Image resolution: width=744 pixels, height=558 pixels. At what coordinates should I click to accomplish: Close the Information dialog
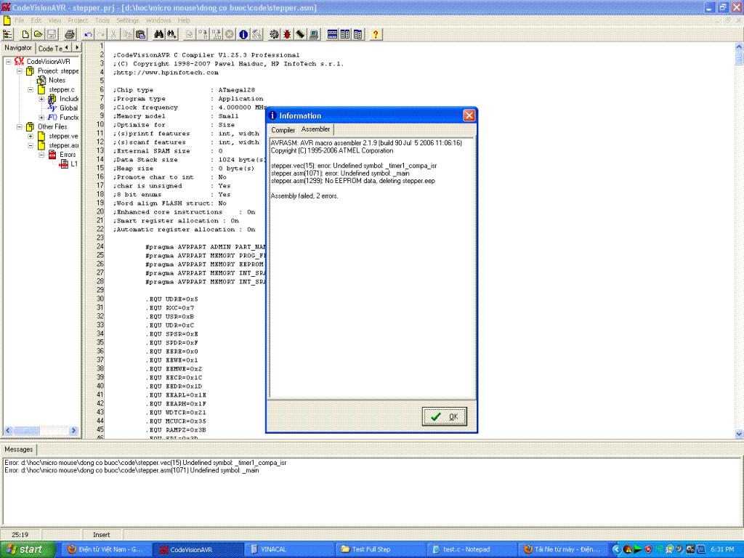tap(469, 116)
